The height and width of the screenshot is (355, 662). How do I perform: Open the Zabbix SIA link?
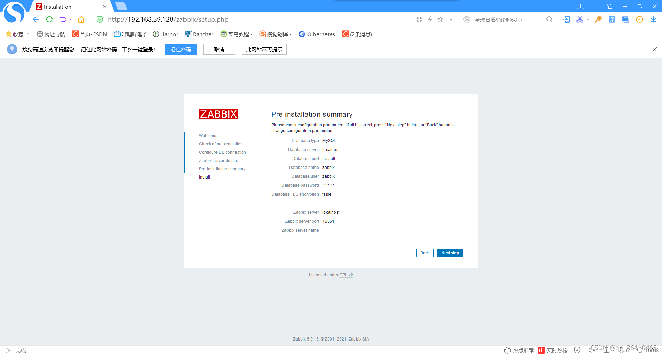[x=359, y=339]
